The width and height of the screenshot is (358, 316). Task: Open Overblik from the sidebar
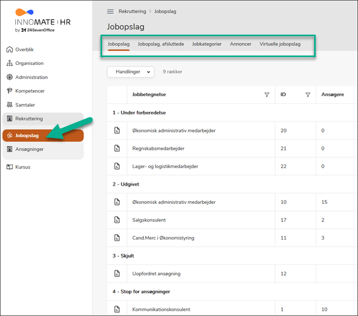24,49
